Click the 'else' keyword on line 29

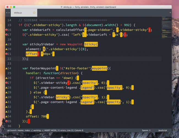[37, 92]
